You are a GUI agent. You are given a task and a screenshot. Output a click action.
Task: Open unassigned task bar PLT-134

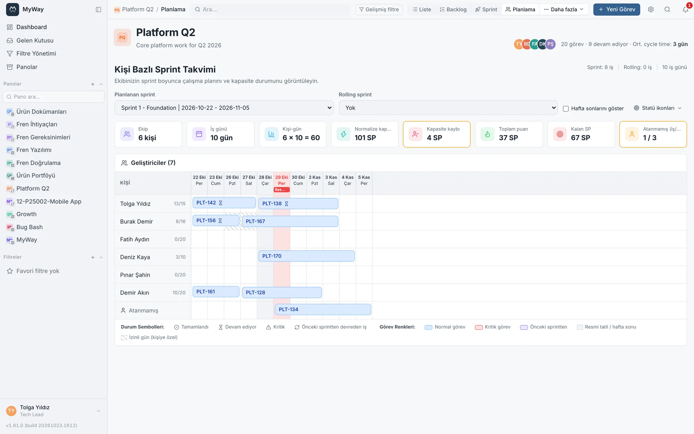(323, 309)
